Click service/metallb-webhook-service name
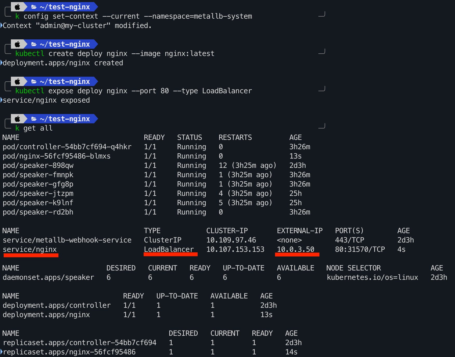The height and width of the screenshot is (357, 455). click(67, 240)
